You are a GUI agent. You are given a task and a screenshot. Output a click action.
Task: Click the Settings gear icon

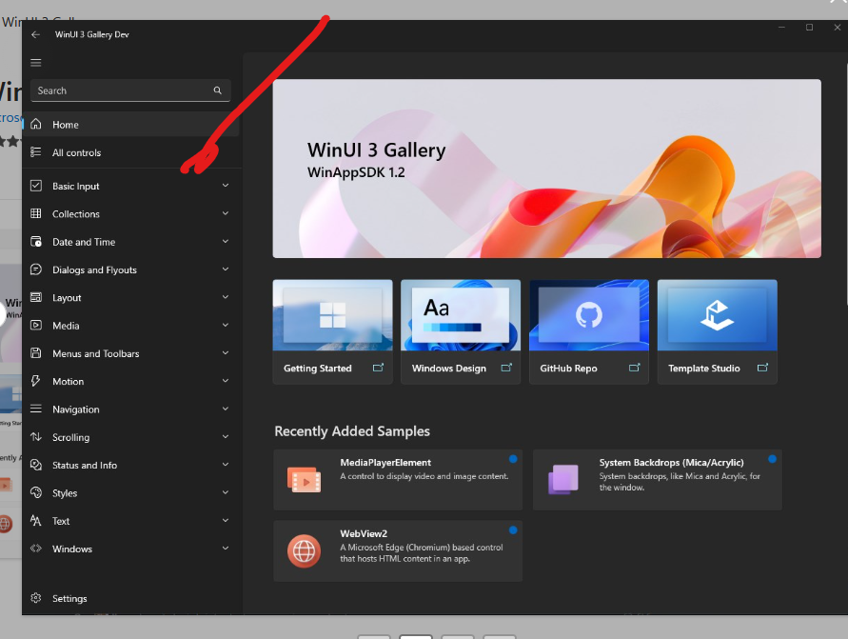pyautogui.click(x=36, y=598)
